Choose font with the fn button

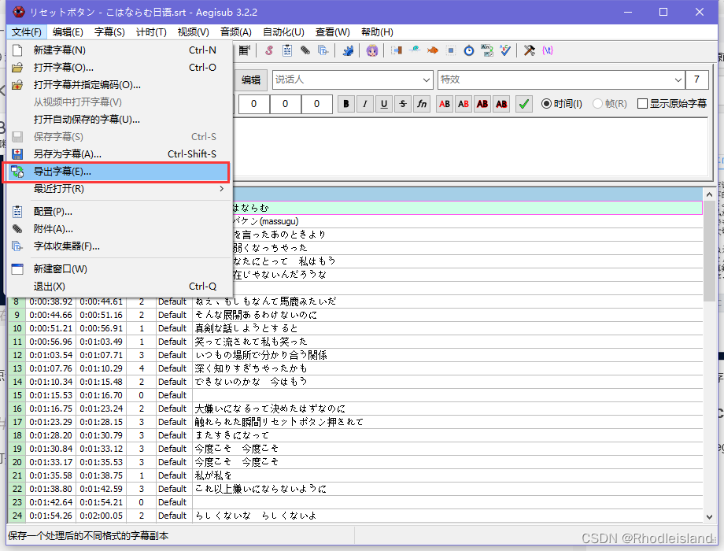(x=422, y=104)
